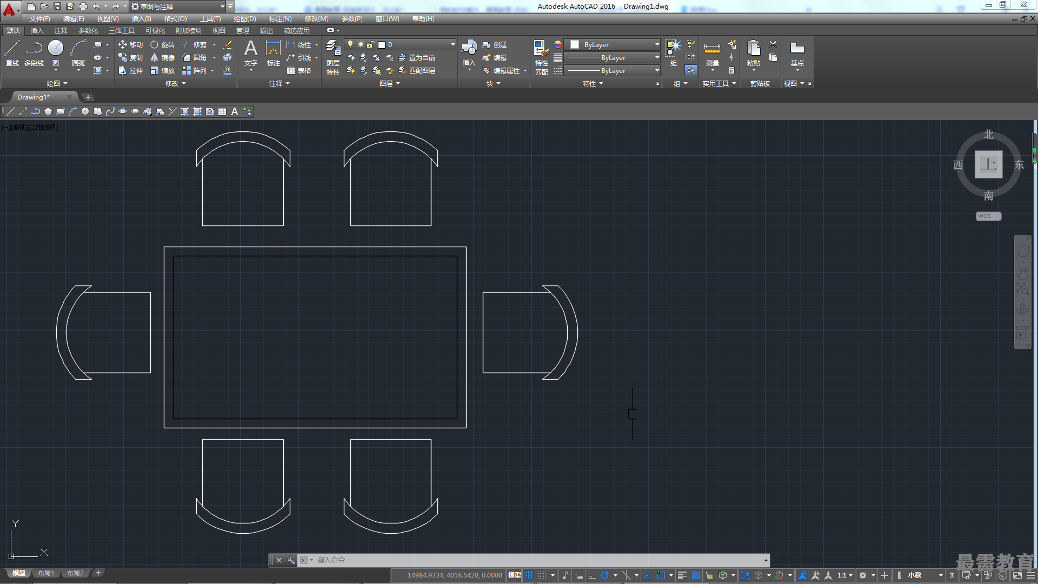Click the Array (阵列) tool
This screenshot has width=1038, height=584.
point(195,70)
